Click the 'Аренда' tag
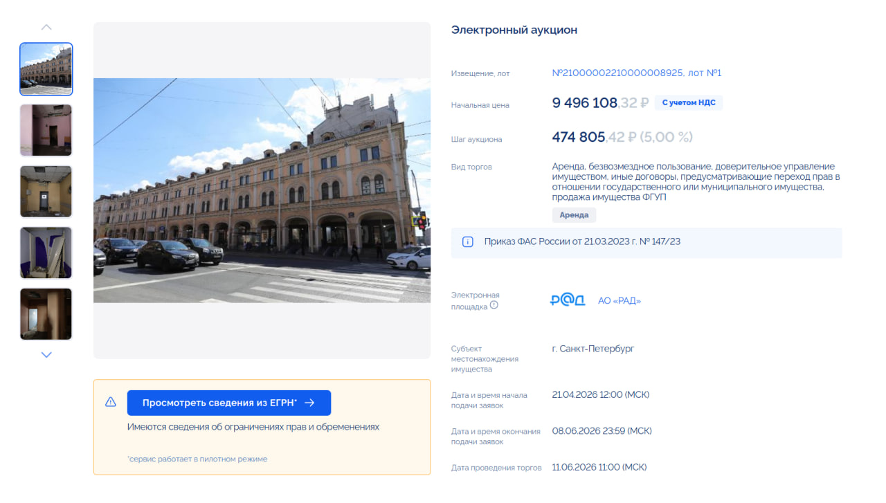 tap(574, 215)
